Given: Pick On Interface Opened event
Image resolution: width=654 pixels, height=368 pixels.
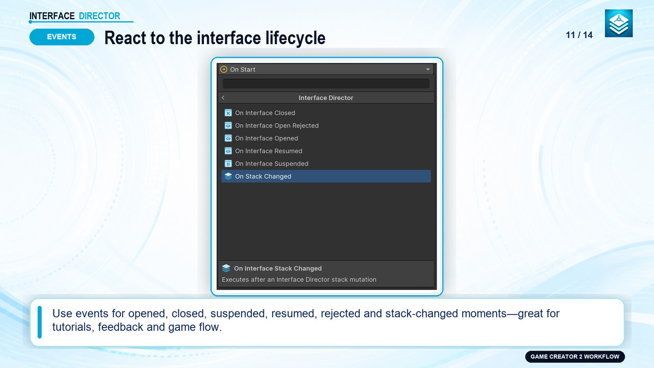Looking at the screenshot, I should point(326,138).
